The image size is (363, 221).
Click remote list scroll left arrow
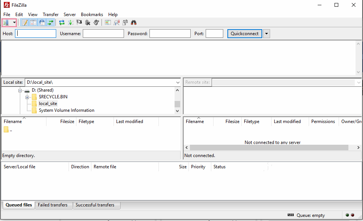(187, 147)
